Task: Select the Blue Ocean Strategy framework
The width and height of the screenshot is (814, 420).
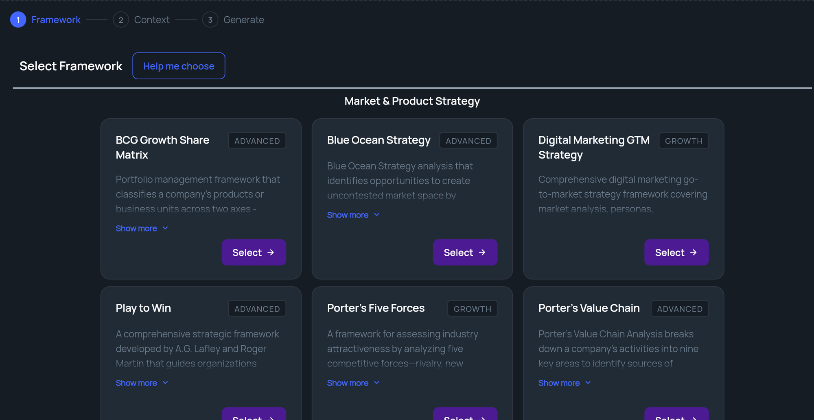Action: [x=465, y=252]
